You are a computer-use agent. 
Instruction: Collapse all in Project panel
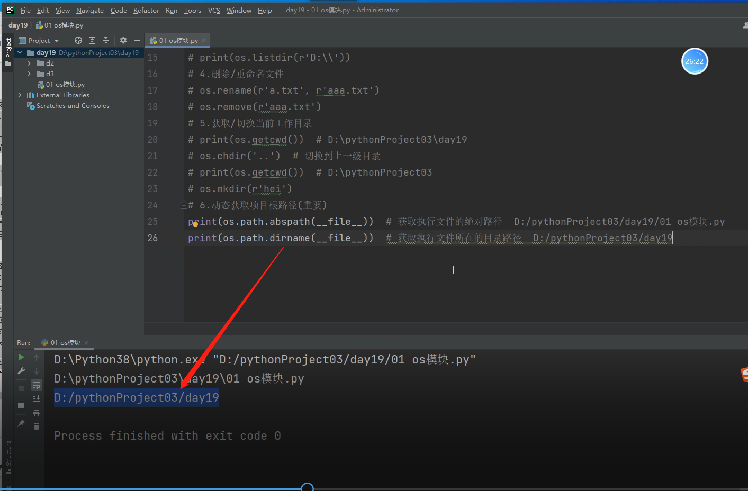(x=106, y=40)
